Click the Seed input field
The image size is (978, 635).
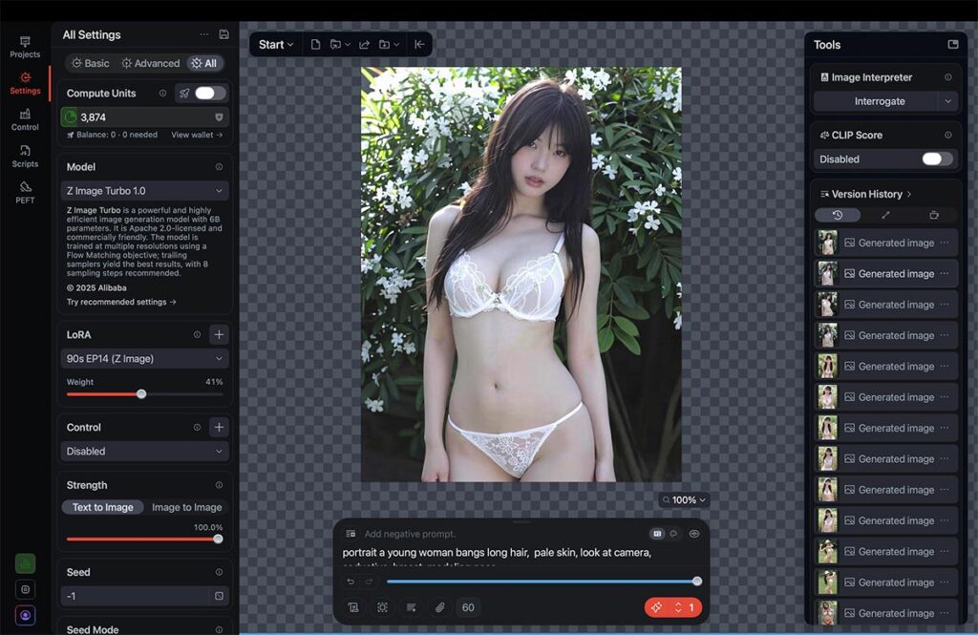coord(134,596)
